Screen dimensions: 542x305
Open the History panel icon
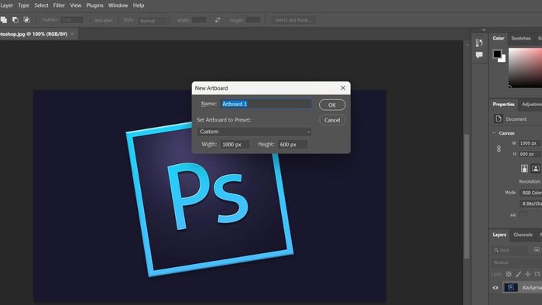tap(479, 43)
